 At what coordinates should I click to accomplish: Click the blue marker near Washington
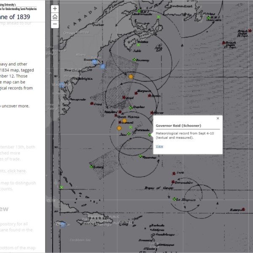(63, 85)
